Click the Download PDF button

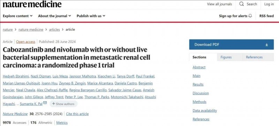232,44
